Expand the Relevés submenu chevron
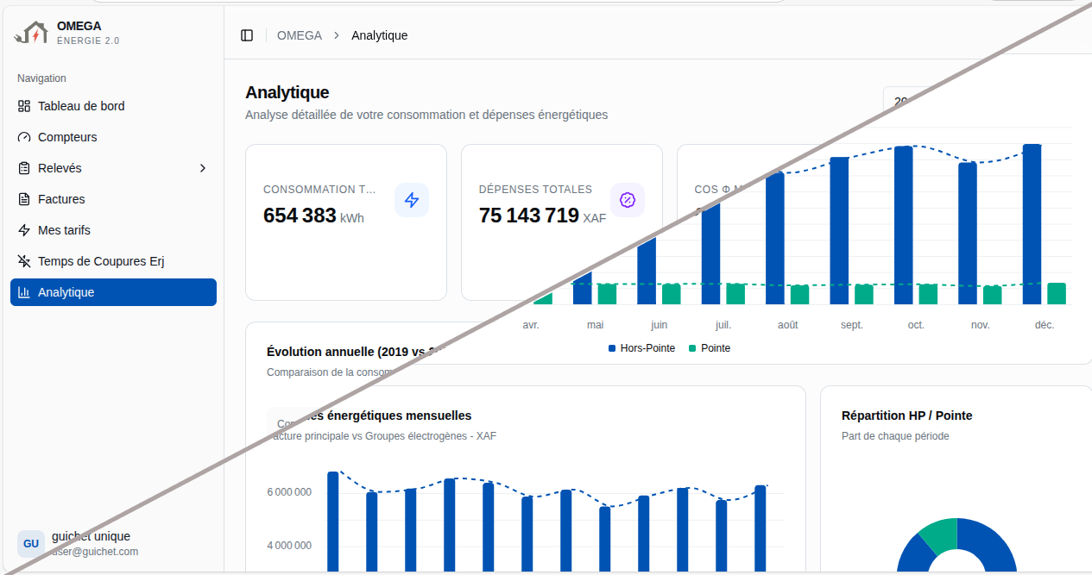This screenshot has height=575, width=1092. pos(203,168)
